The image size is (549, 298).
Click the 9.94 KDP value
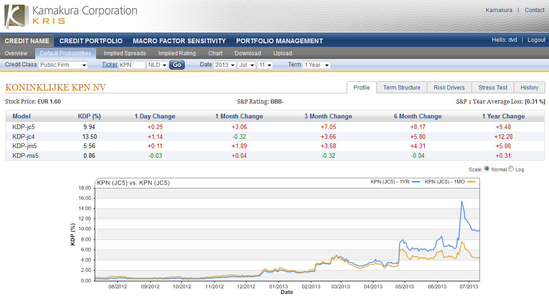pyautogui.click(x=89, y=127)
